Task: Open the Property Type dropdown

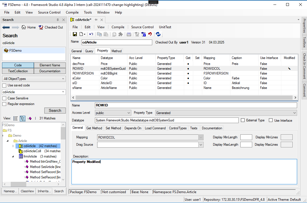Action: [x=295, y=113]
